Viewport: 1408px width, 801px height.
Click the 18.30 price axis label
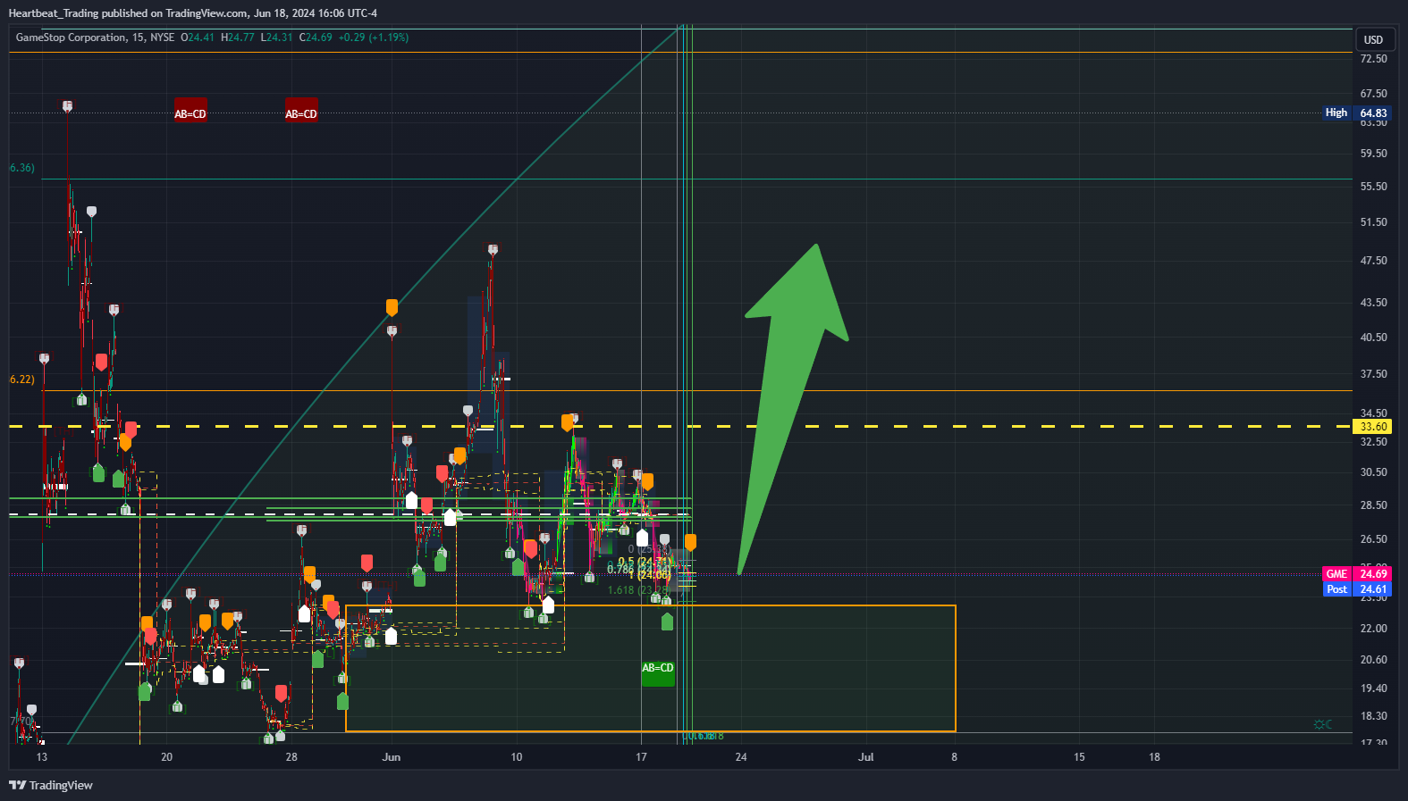coord(1373,716)
